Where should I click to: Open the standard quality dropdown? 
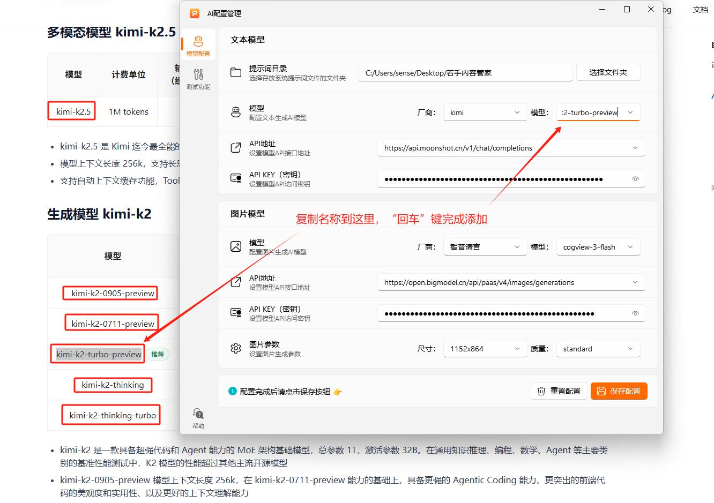point(598,349)
